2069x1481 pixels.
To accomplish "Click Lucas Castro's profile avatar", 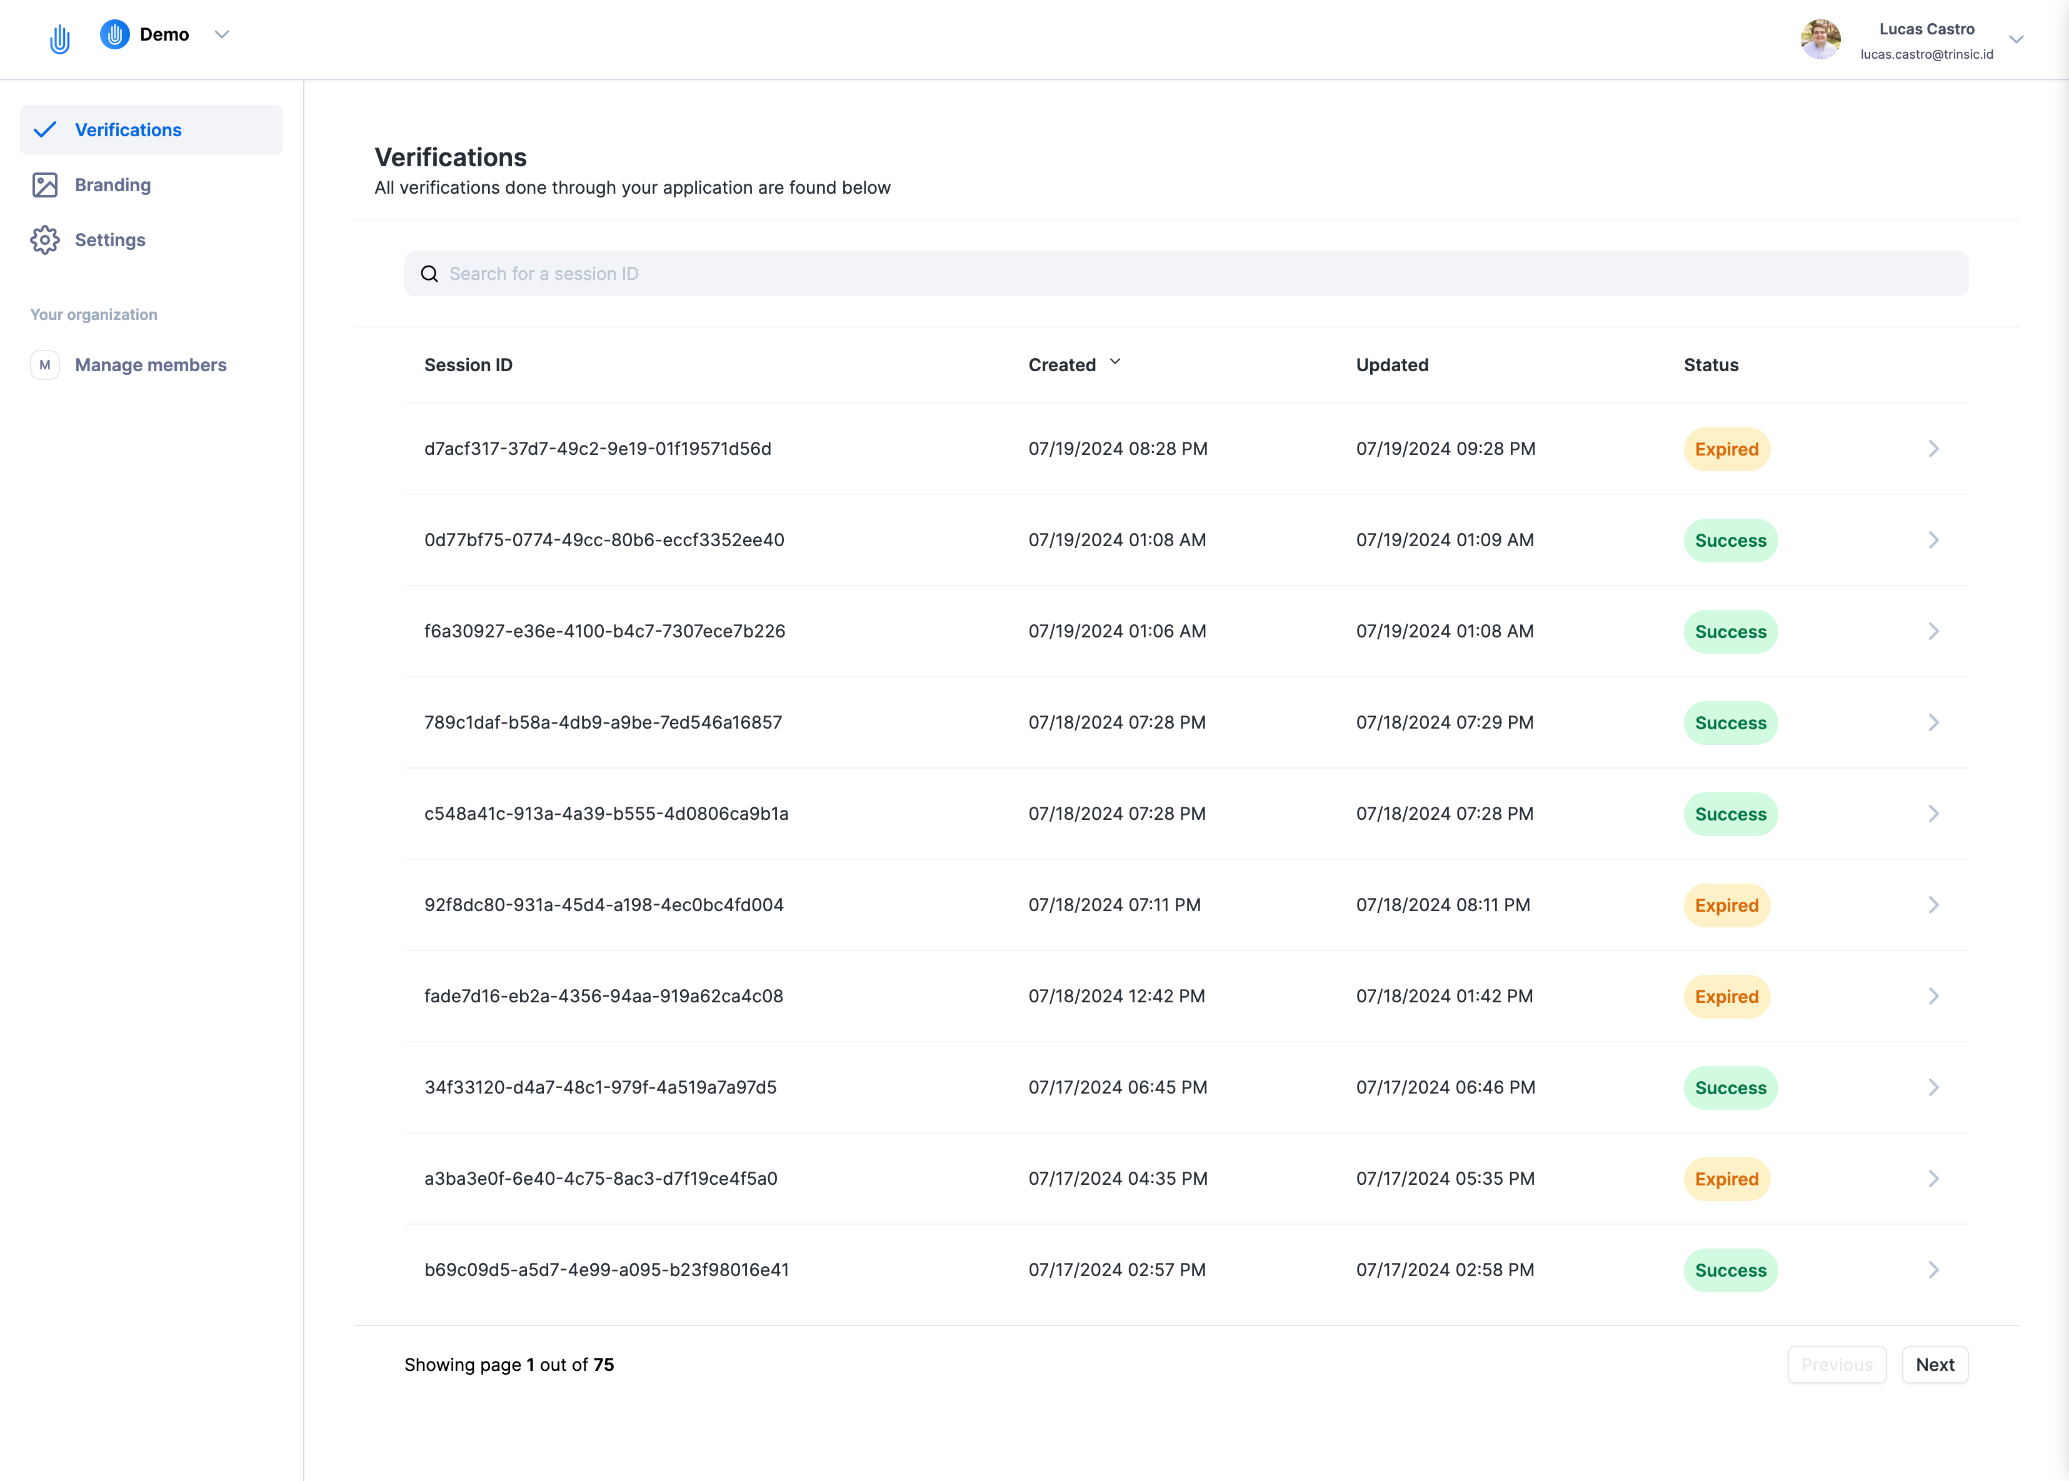I will [x=1820, y=39].
